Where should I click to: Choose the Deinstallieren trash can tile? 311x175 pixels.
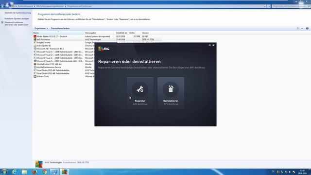point(171,93)
